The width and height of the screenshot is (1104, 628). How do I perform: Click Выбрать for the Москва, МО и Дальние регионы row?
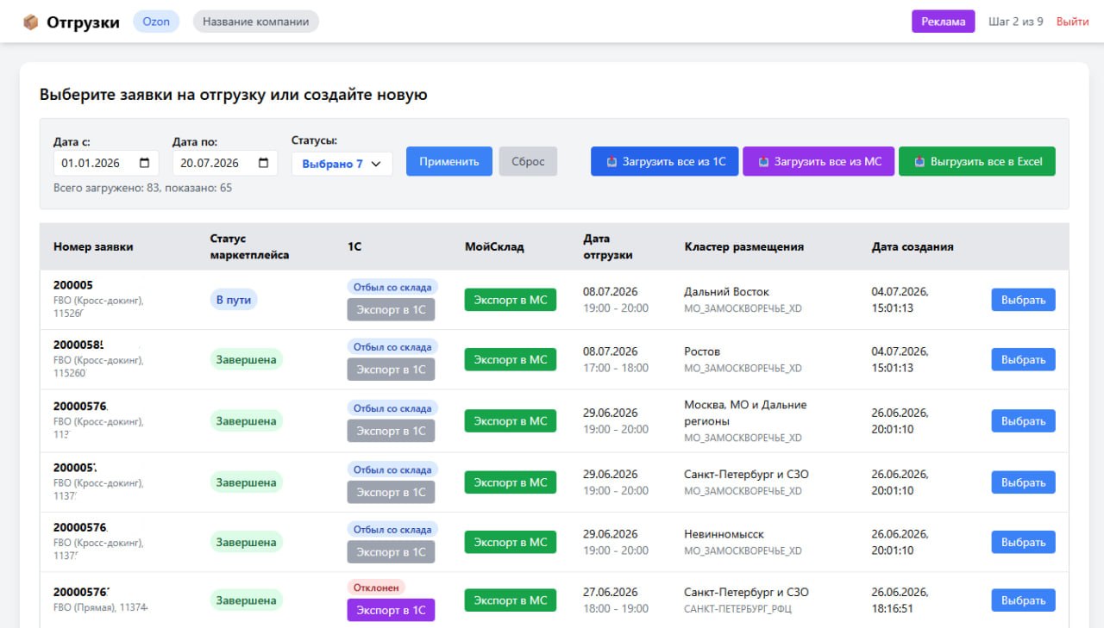tap(1023, 421)
